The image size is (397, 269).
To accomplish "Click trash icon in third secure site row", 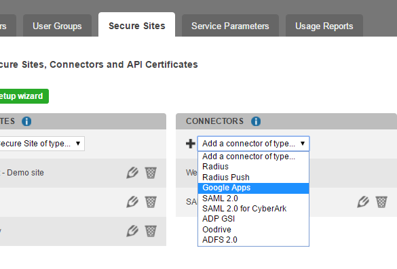I will [151, 231].
